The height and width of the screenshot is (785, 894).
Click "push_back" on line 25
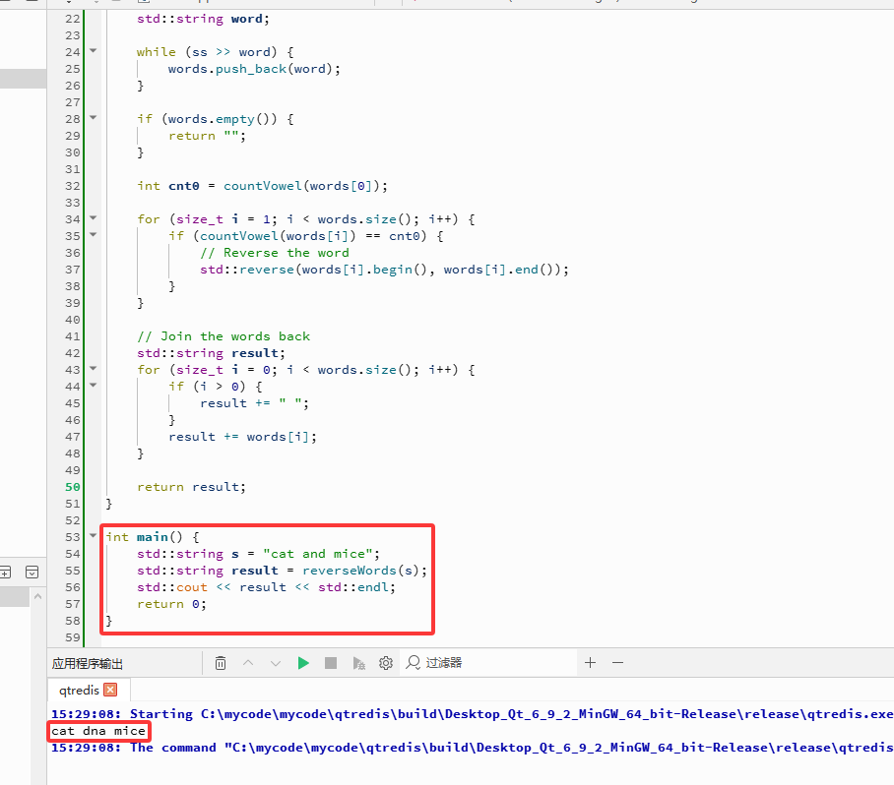coord(251,69)
